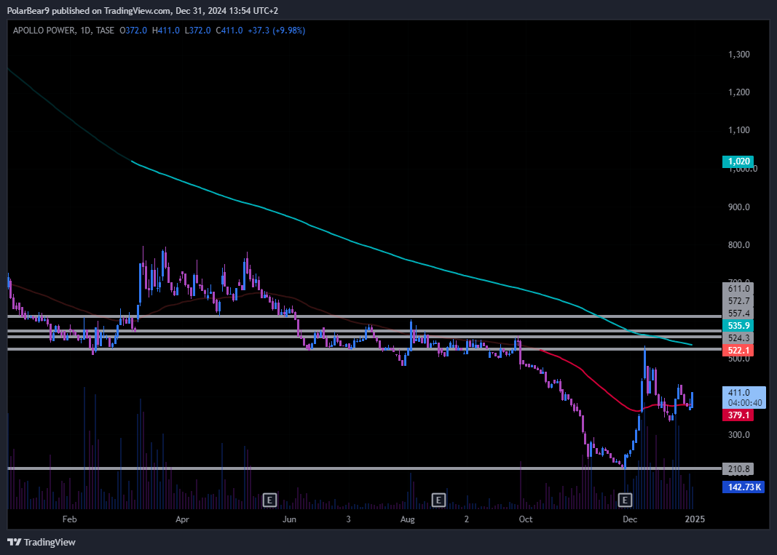777x555 pixels.
Task: Click the 1,200 price axis label
Action: pyautogui.click(x=739, y=92)
